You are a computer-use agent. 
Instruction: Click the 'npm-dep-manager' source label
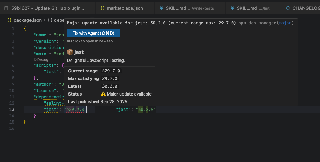[x=257, y=23]
